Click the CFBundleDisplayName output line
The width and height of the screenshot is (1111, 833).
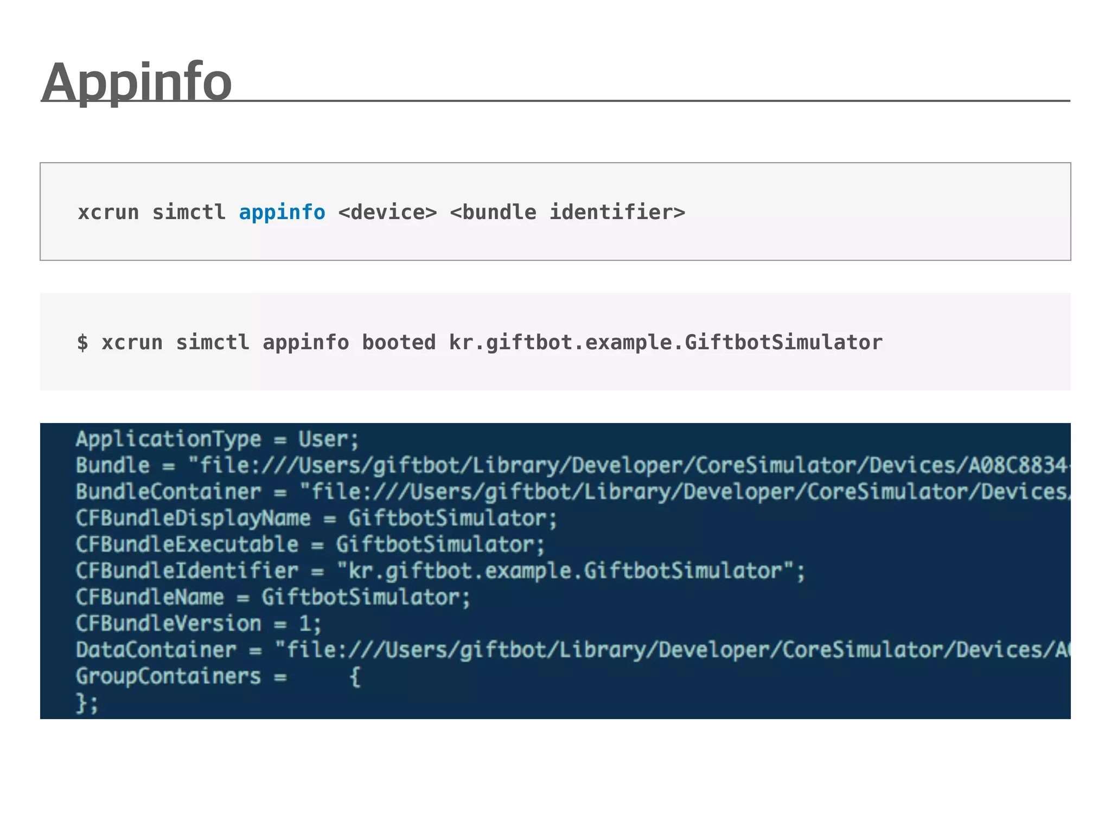point(316,518)
